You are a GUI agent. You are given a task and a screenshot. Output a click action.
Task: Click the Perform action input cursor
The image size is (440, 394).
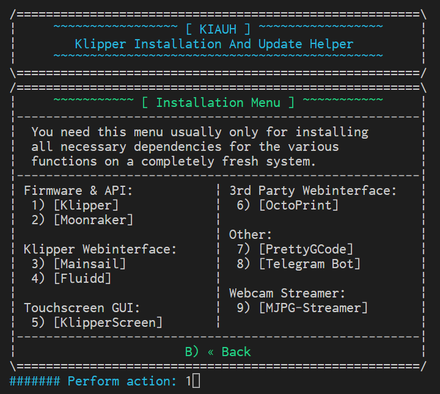pos(196,381)
